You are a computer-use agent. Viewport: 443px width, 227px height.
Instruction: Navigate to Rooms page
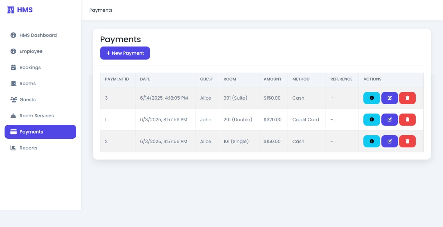(x=40, y=83)
